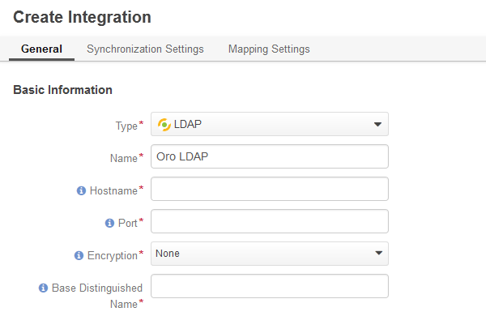
Task: Click into the Port input field
Action: (x=270, y=221)
